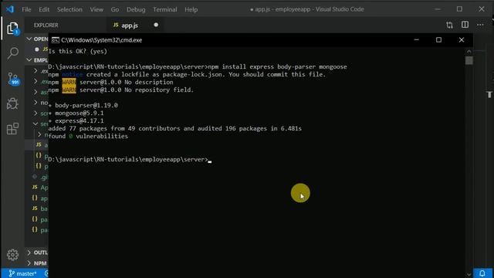Click the 'found 0 vulnerabilities' line
Viewport: 494px width, 278px height.
[88, 136]
